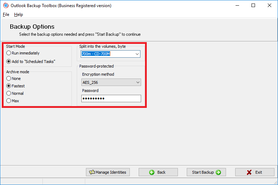Click the Manage Identities button
The width and height of the screenshot is (278, 185).
[108, 172]
